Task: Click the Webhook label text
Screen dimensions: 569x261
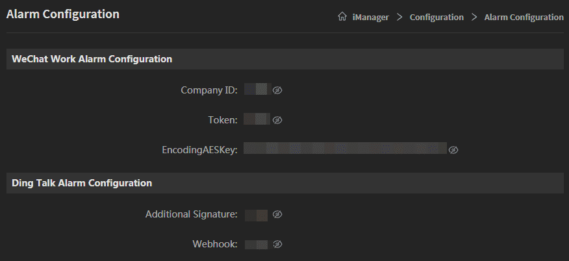Action: [215, 244]
